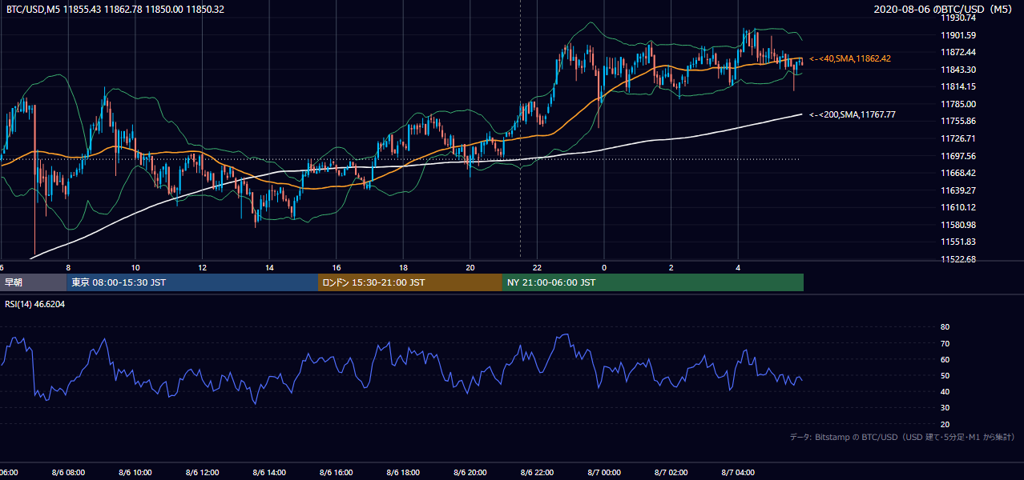This screenshot has height=480, width=1024.
Task: Click the 8/7 04:00 date label
Action: coord(739,473)
